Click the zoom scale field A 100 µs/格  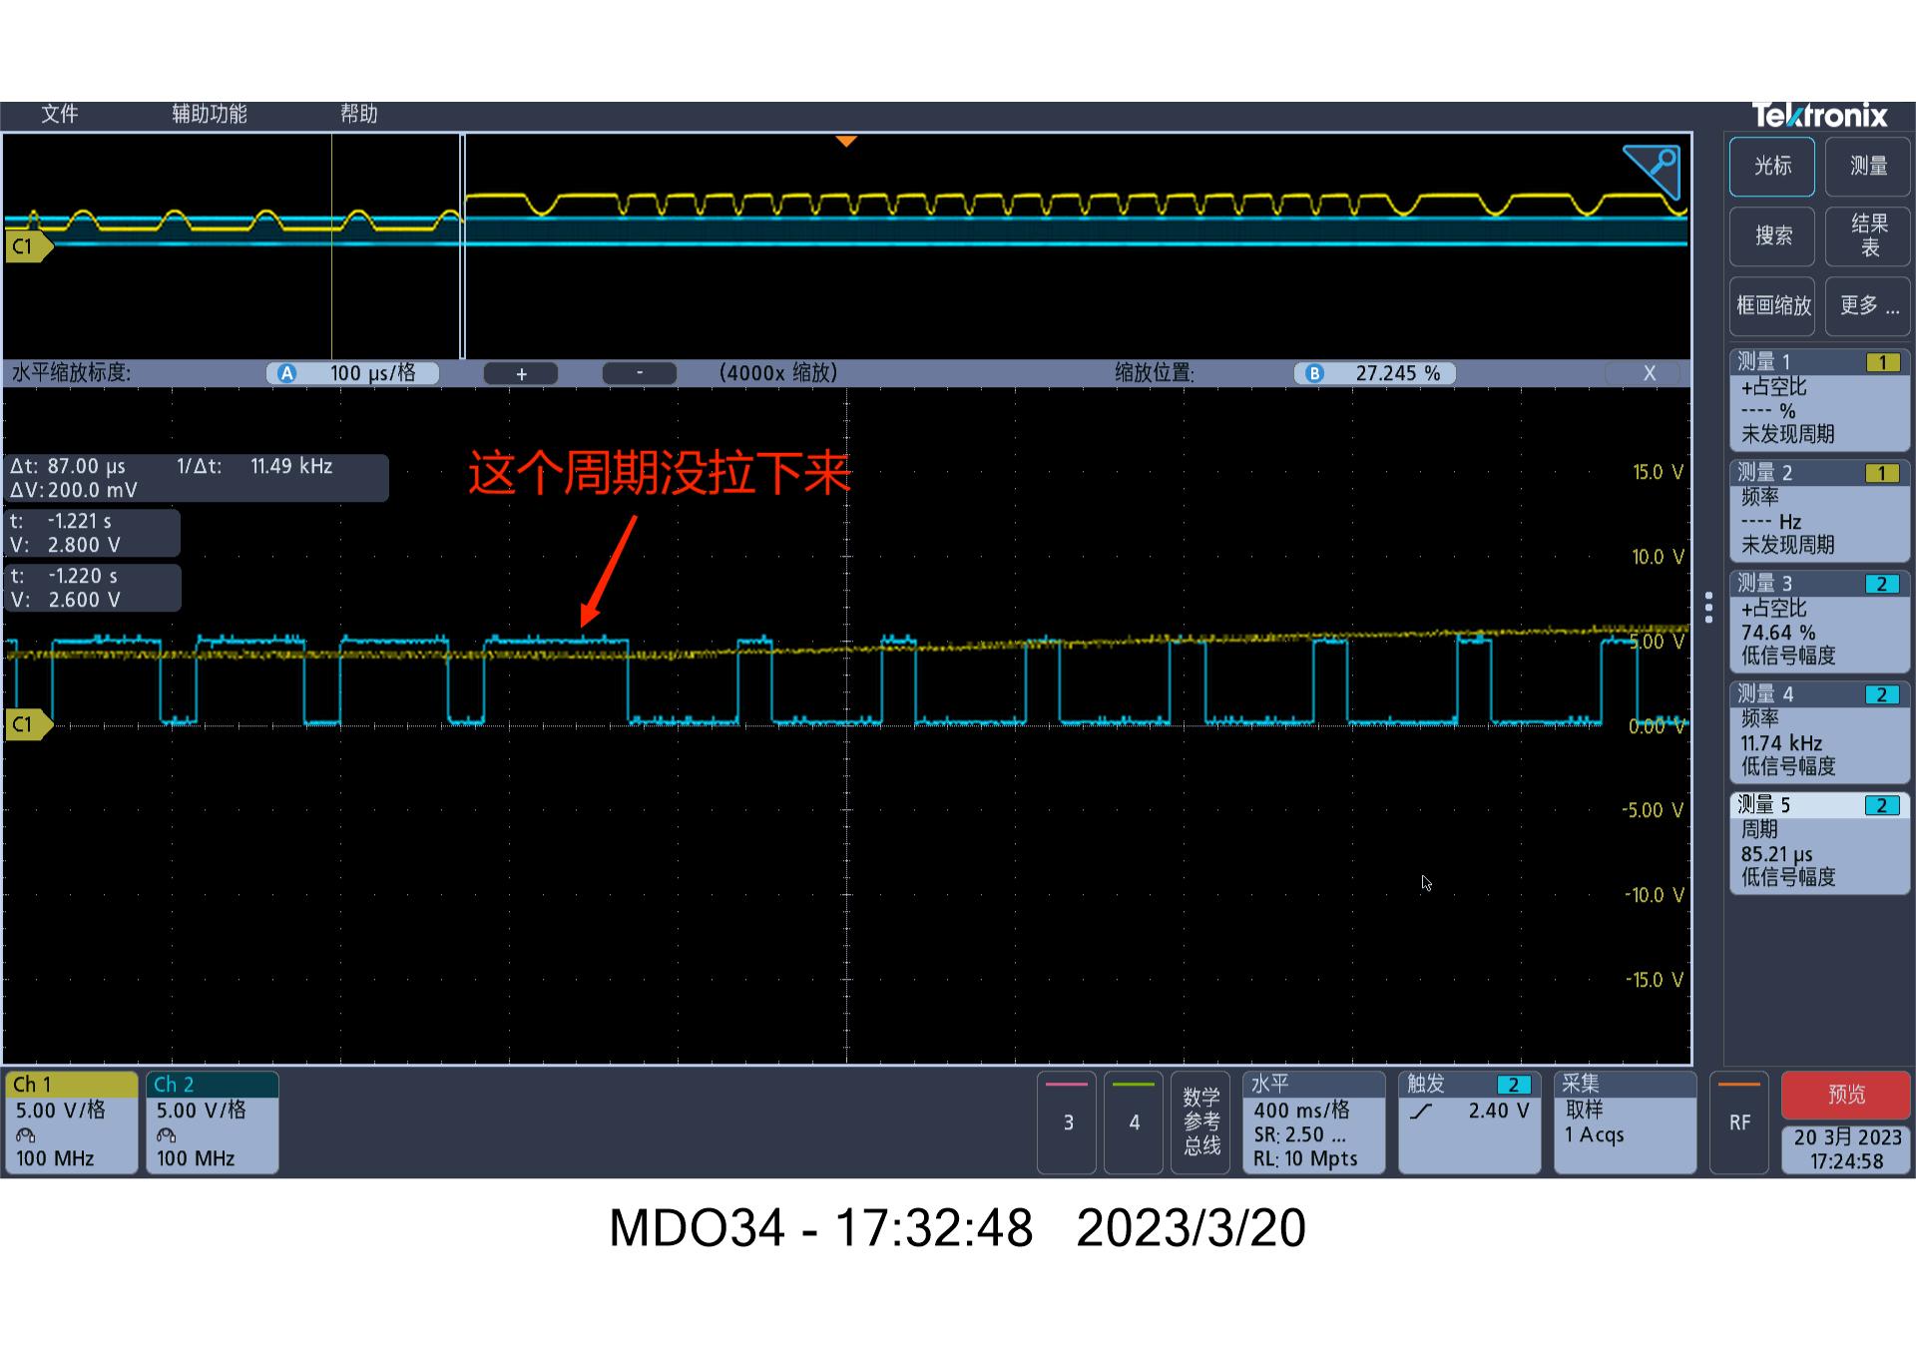[x=353, y=373]
